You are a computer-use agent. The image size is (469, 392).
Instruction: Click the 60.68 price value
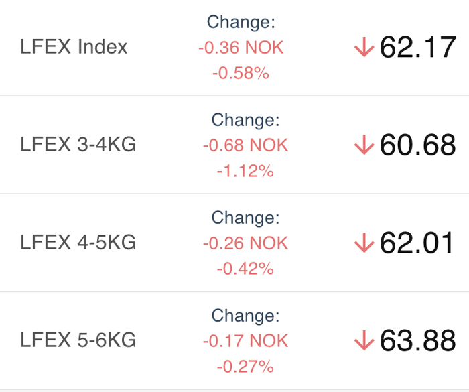tap(417, 145)
